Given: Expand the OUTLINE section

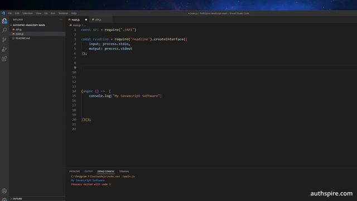Looking at the screenshot, I should (17, 199).
